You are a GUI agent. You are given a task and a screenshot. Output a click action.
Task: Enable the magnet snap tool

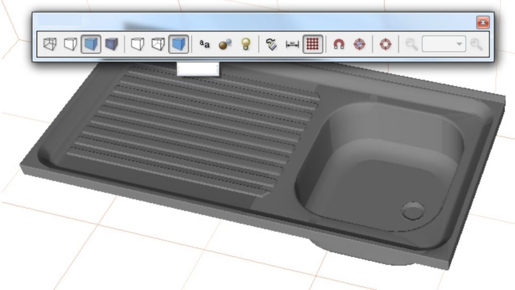pos(339,44)
